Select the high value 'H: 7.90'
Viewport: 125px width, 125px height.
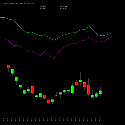tap(63, 6)
